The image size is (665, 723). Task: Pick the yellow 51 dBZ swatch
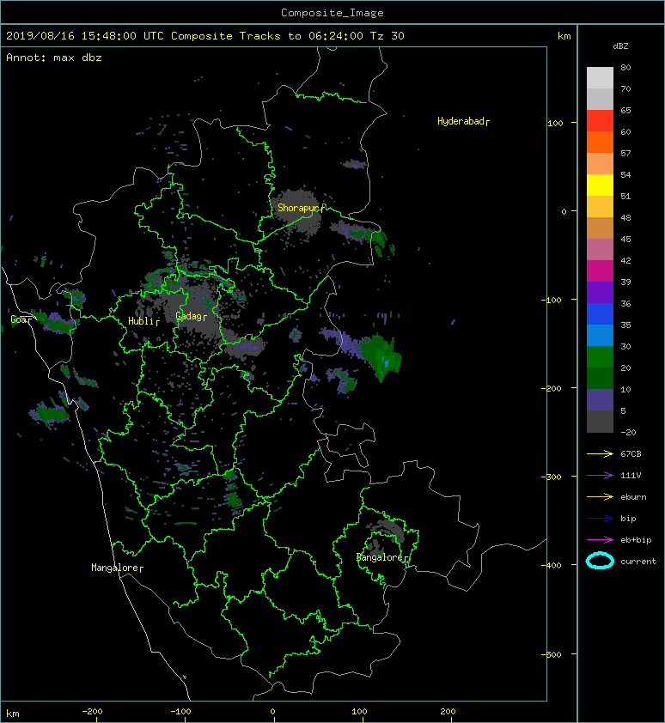(x=600, y=185)
